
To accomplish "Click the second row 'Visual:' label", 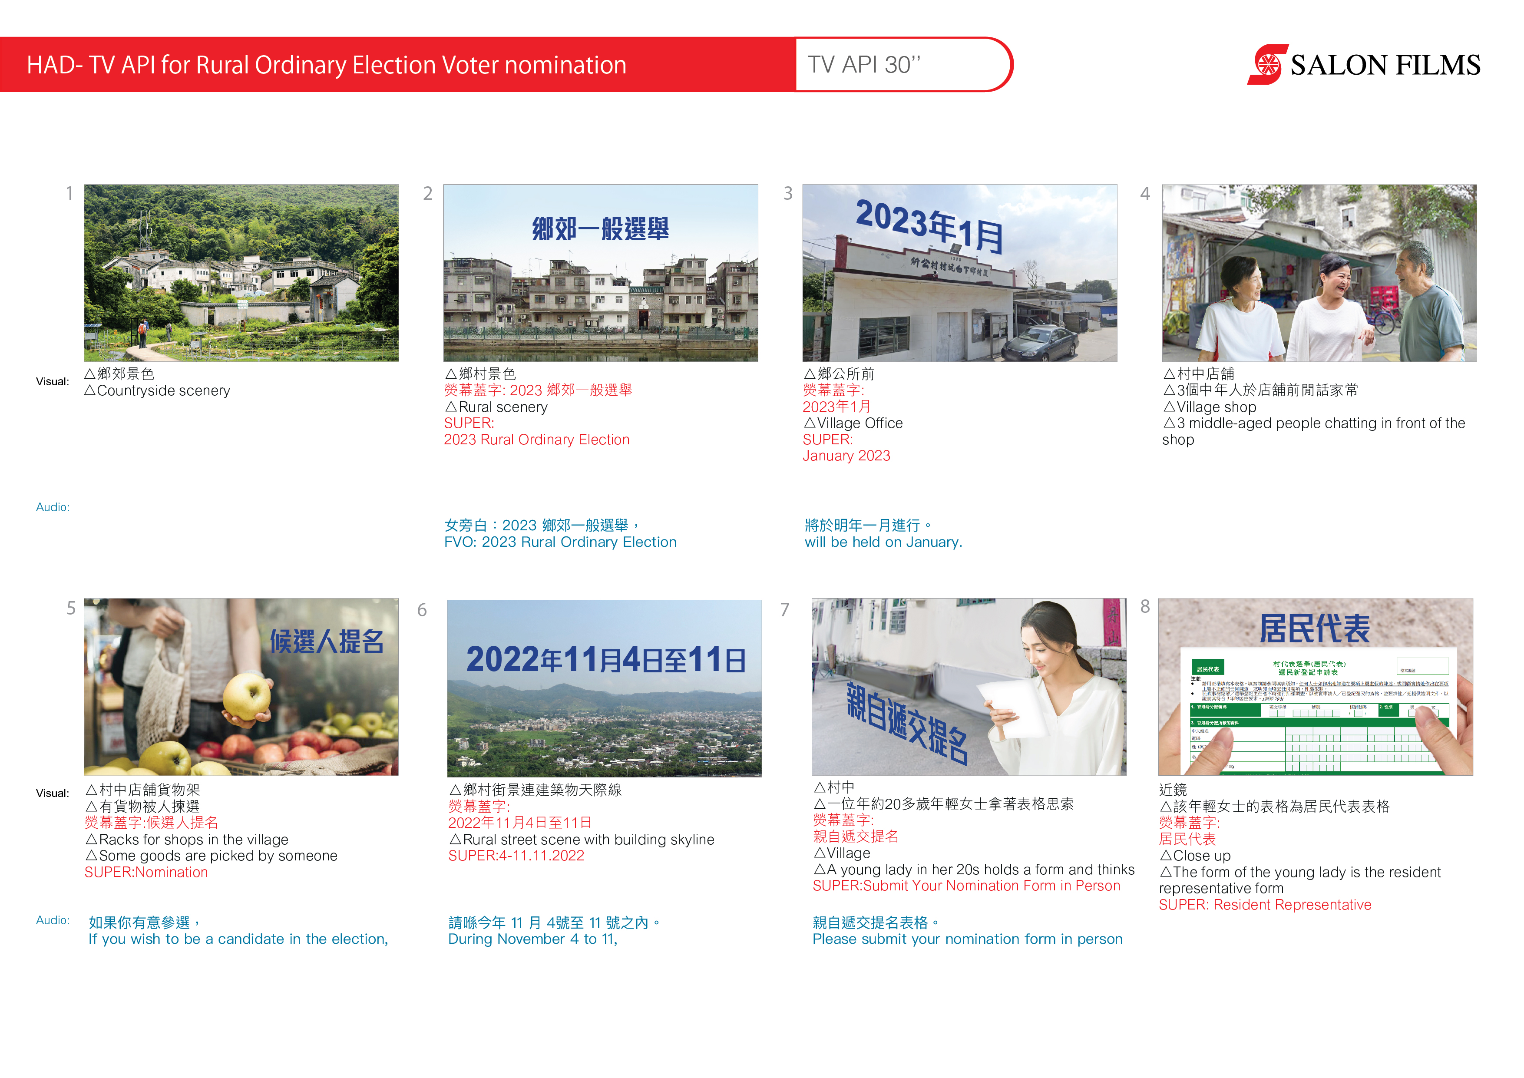I will click(53, 793).
